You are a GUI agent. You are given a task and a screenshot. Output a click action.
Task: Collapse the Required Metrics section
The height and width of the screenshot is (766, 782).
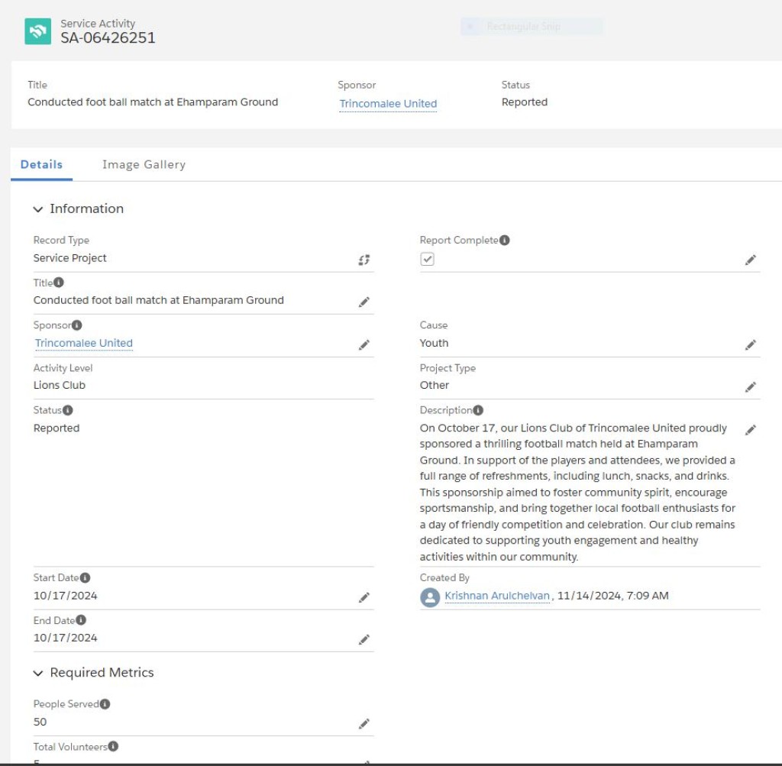coord(38,674)
